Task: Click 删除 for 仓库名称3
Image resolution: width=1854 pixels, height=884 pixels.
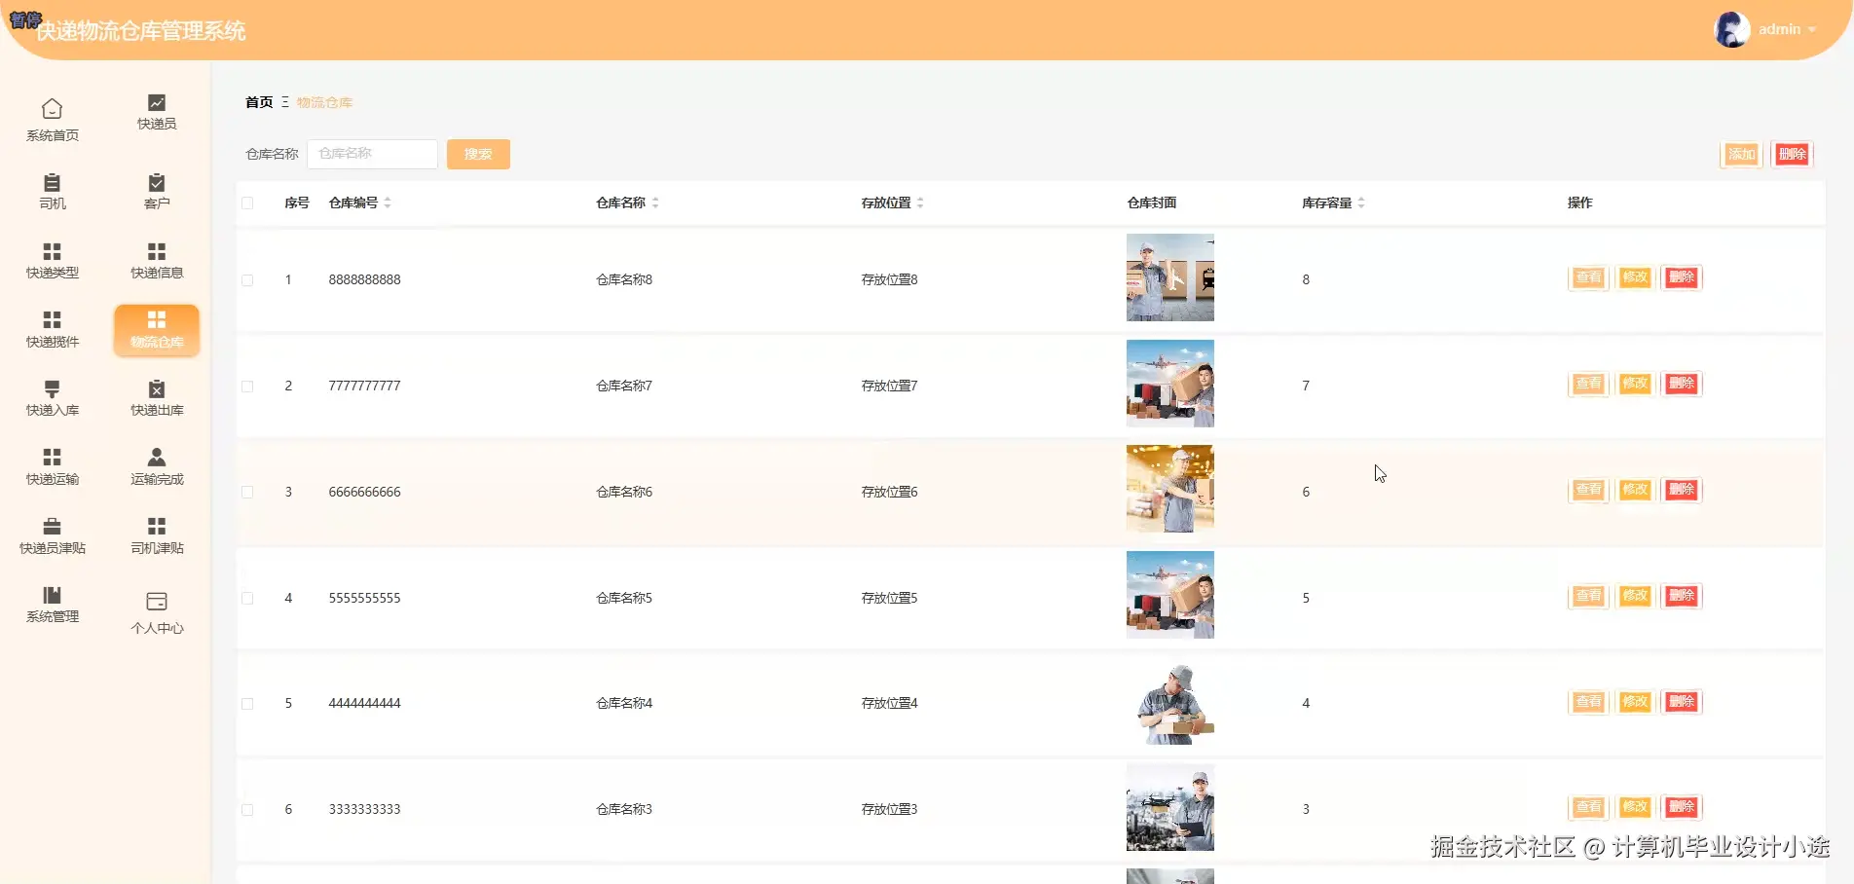Action: (x=1682, y=807)
